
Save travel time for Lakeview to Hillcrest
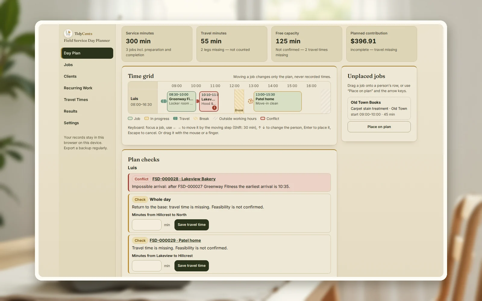[x=192, y=266]
